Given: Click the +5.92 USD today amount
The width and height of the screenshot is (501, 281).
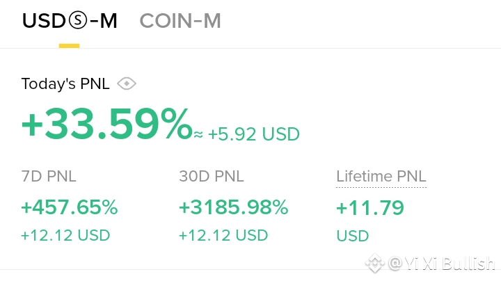Looking at the screenshot, I should coord(253,134).
